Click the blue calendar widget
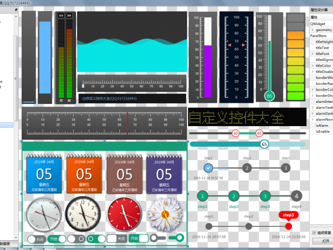The height and width of the screenshot is (250, 333). click(x=43, y=174)
